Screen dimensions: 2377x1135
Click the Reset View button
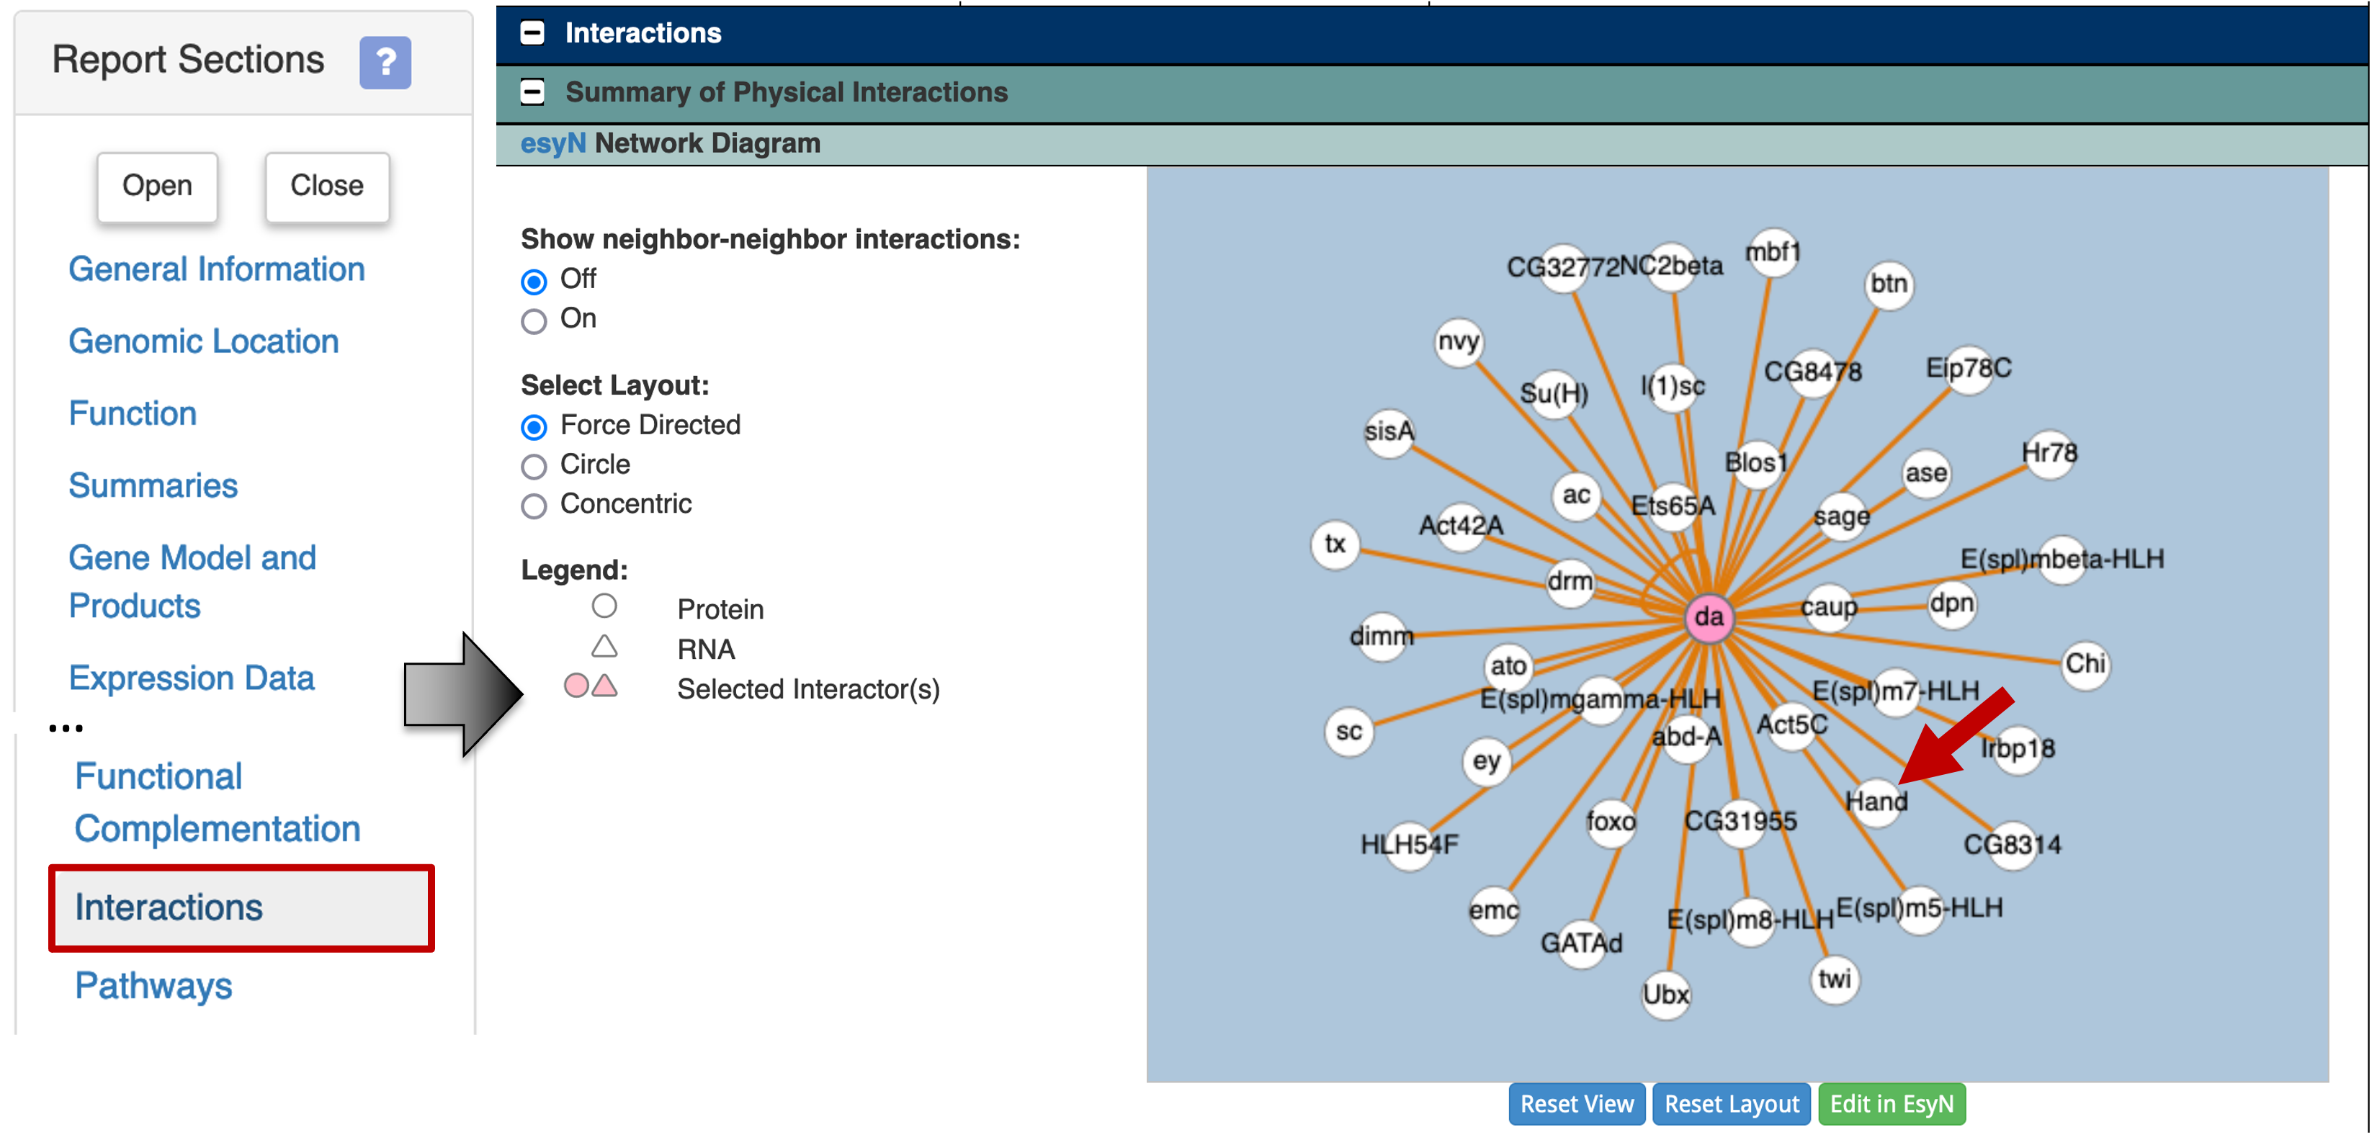[1577, 1103]
